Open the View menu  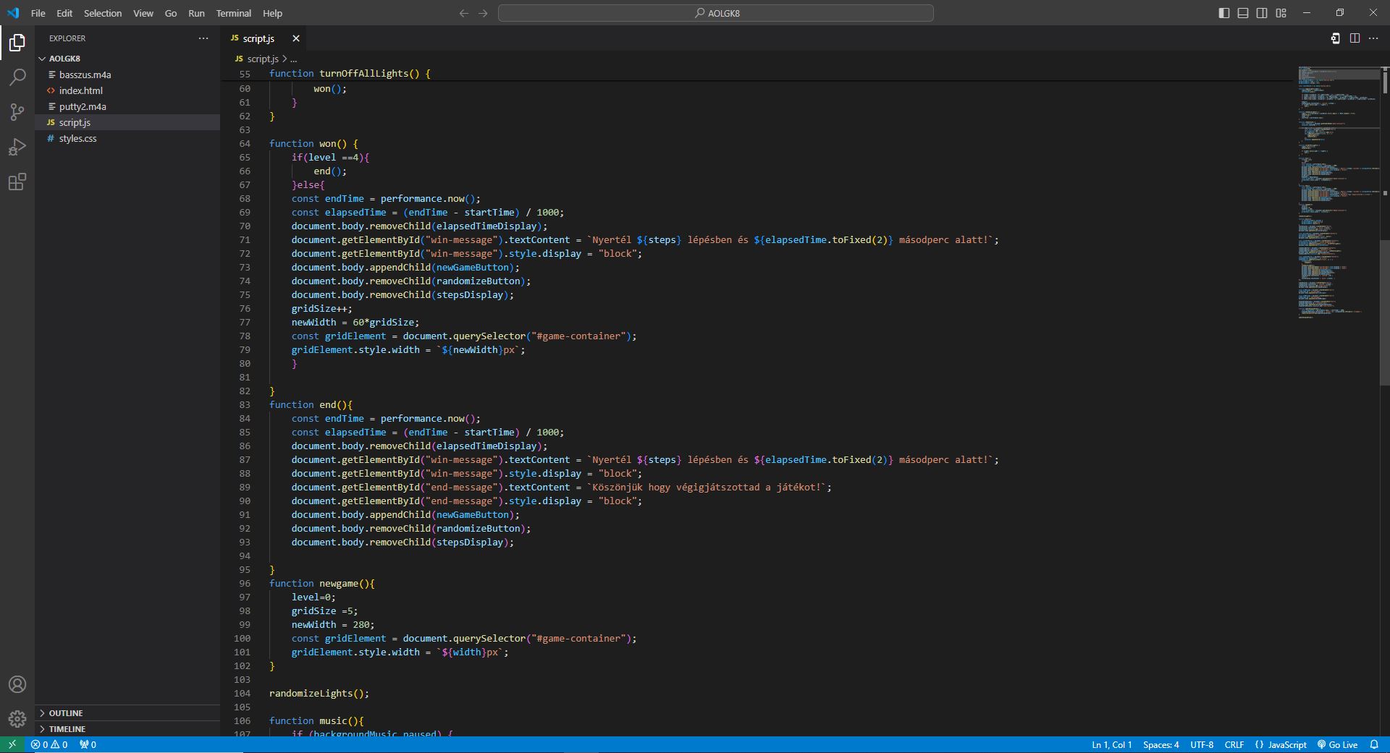(143, 13)
